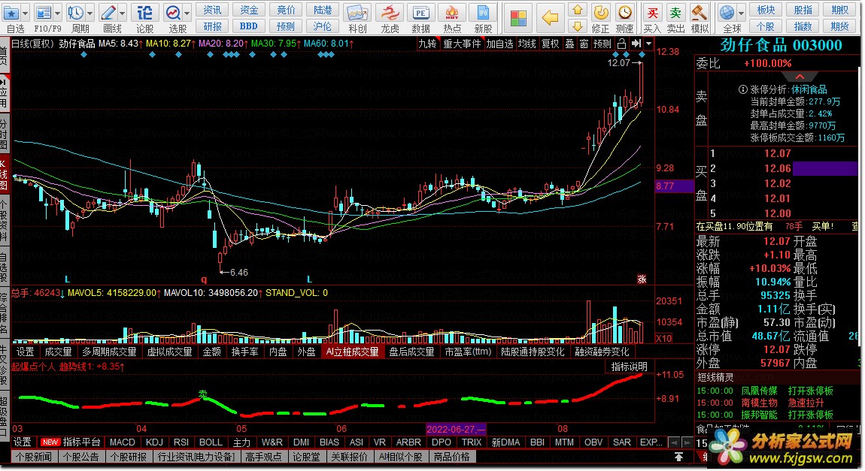The image size is (865, 471).
Task: Select the KDJ indicator tab
Action: click(154, 442)
